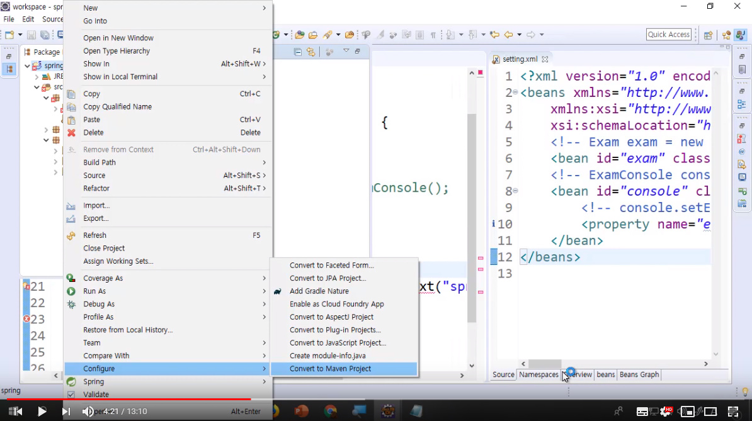
Task: Click the Refresh icon in context menu
Action: tap(71, 235)
